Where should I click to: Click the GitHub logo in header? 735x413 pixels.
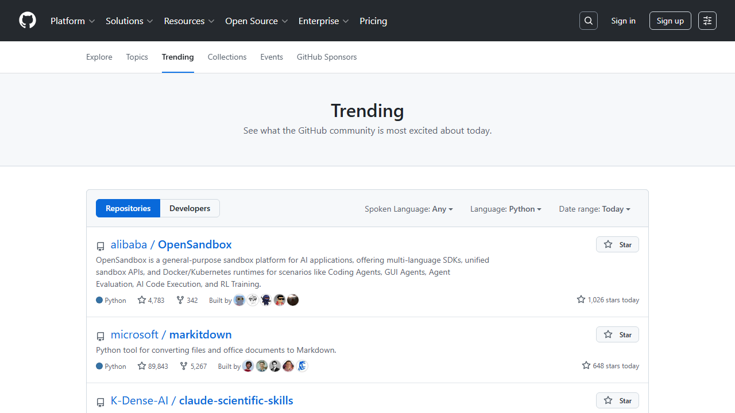pyautogui.click(x=28, y=21)
